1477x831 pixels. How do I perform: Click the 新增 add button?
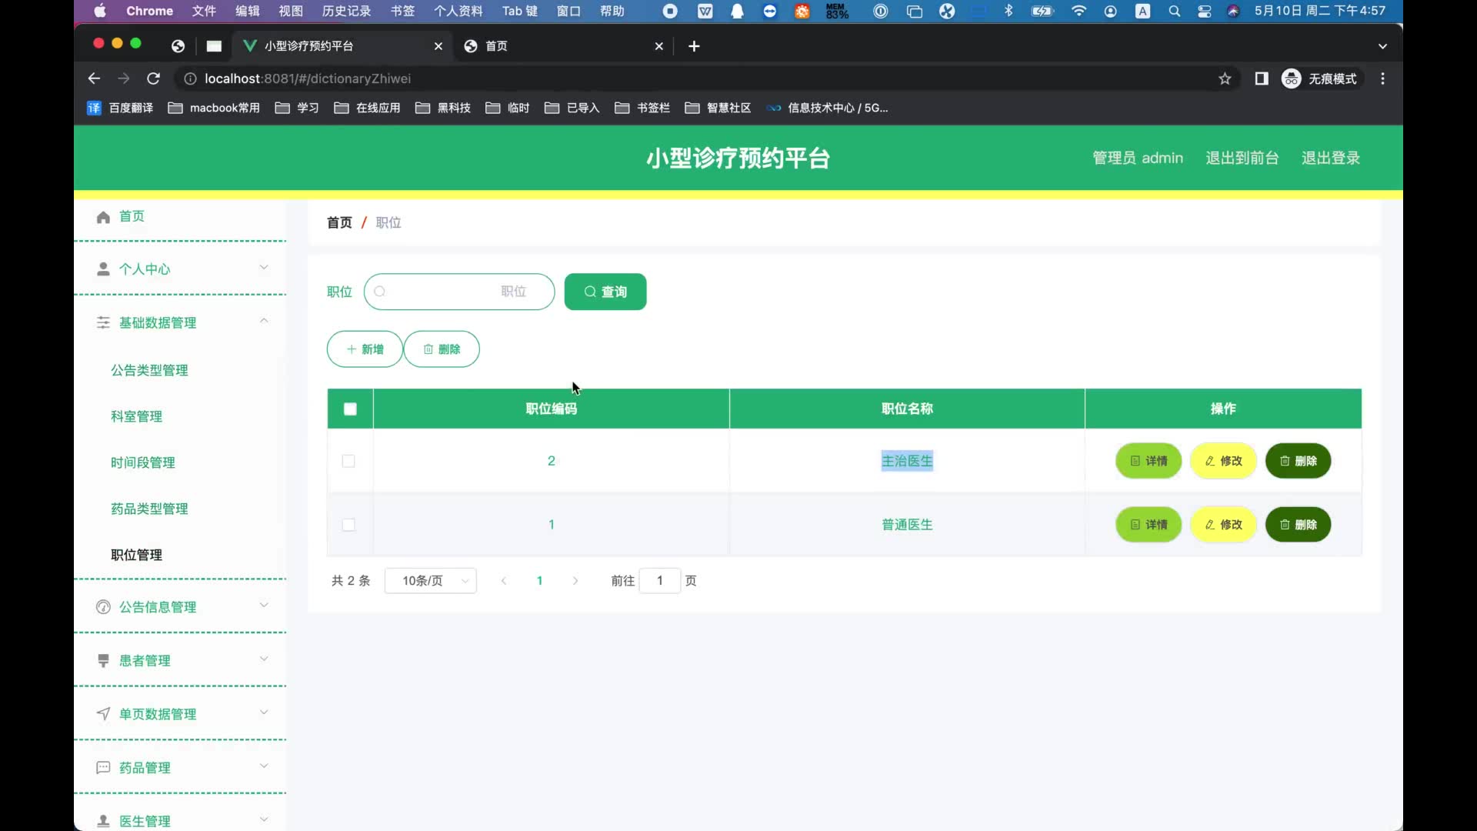[365, 349]
